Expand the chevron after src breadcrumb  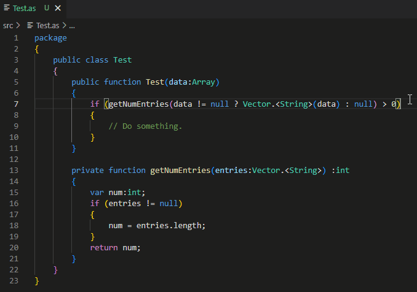[18, 25]
